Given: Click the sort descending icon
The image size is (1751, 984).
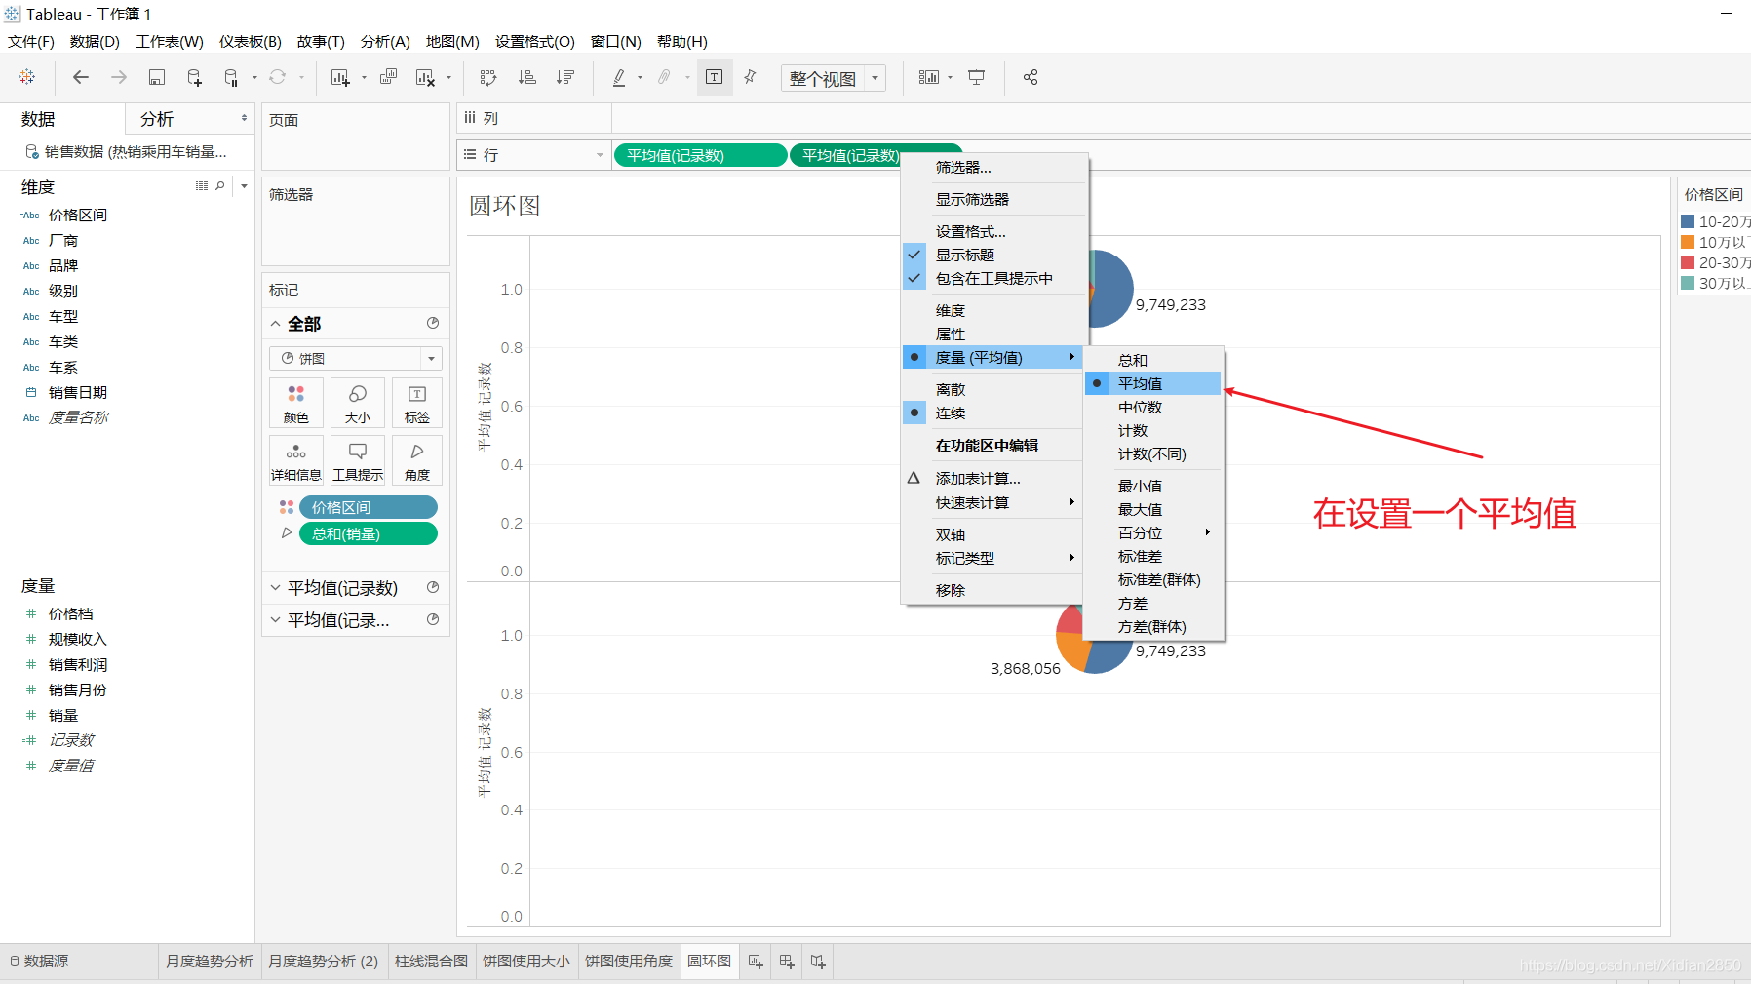Looking at the screenshot, I should (564, 77).
